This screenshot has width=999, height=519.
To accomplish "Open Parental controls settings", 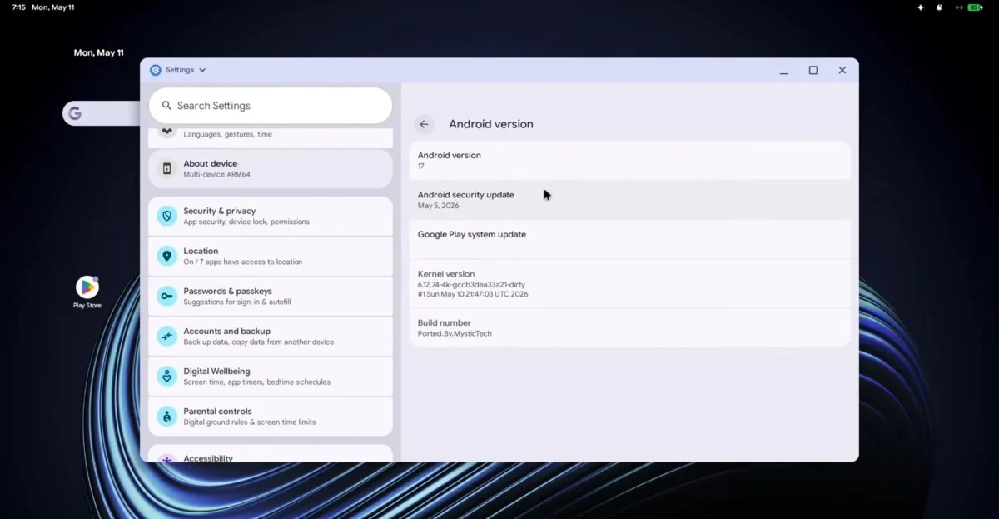I will [x=271, y=417].
